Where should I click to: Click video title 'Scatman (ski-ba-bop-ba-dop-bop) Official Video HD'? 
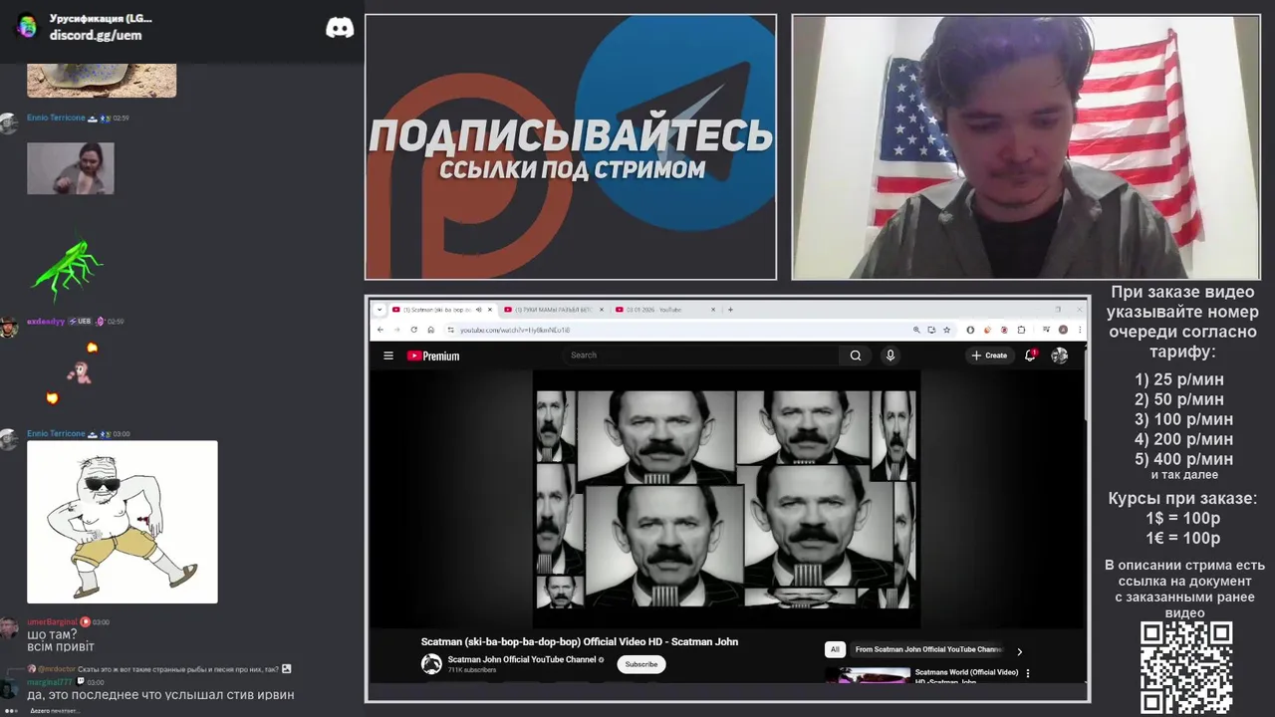point(580,642)
